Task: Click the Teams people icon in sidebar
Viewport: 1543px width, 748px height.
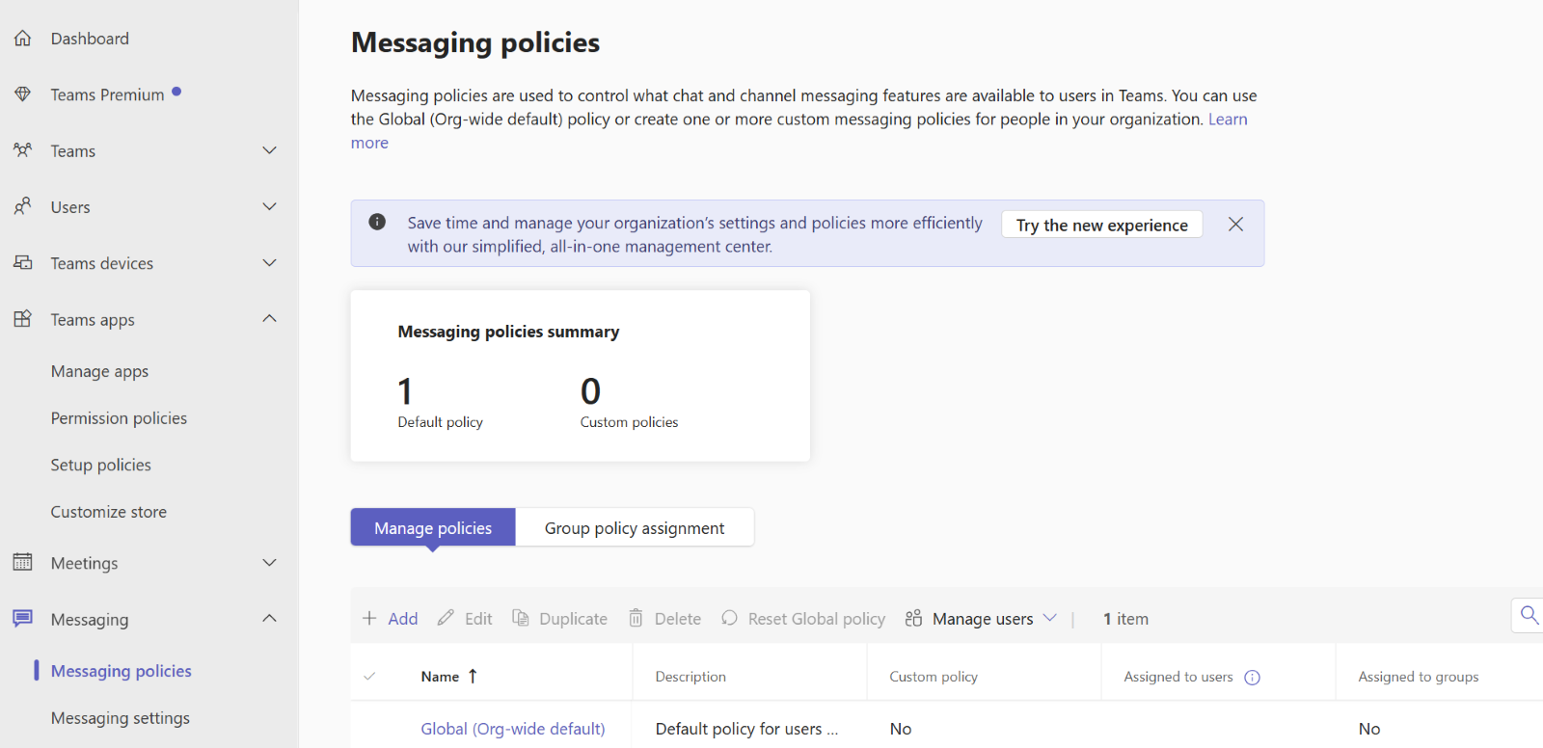Action: tap(23, 150)
